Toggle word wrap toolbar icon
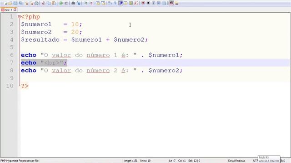The height and width of the screenshot is (163, 291). [110, 3]
